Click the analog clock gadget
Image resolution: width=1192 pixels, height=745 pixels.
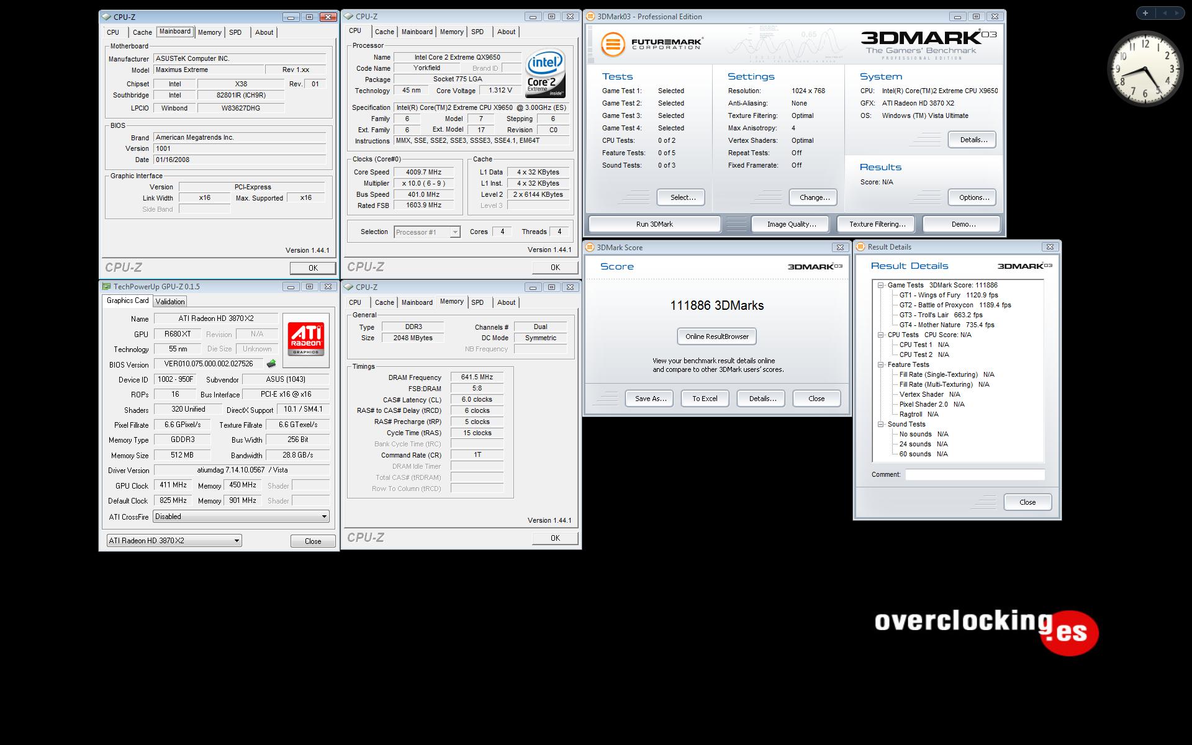pos(1145,68)
